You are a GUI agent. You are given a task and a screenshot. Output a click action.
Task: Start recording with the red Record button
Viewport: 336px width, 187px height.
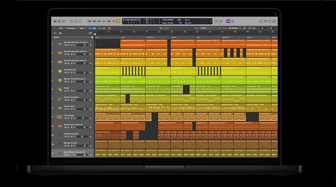[109, 22]
